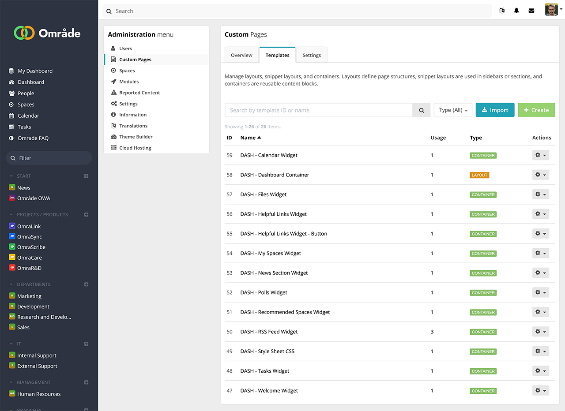This screenshot has height=411, width=565.
Task: Click the language translate icon in top bar
Action: tap(502, 11)
